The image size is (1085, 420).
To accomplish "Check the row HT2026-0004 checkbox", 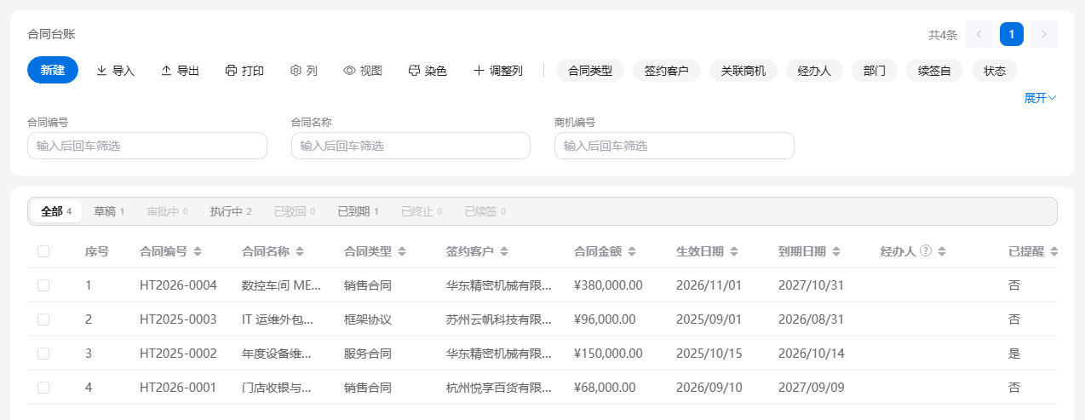I will (x=43, y=285).
